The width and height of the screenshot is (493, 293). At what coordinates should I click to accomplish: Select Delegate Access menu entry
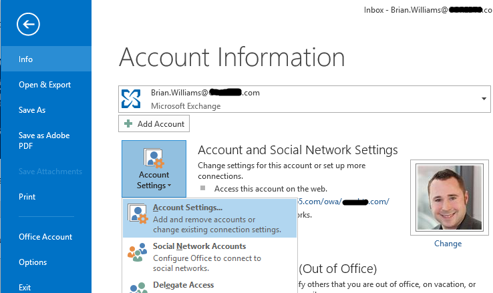coord(210,285)
